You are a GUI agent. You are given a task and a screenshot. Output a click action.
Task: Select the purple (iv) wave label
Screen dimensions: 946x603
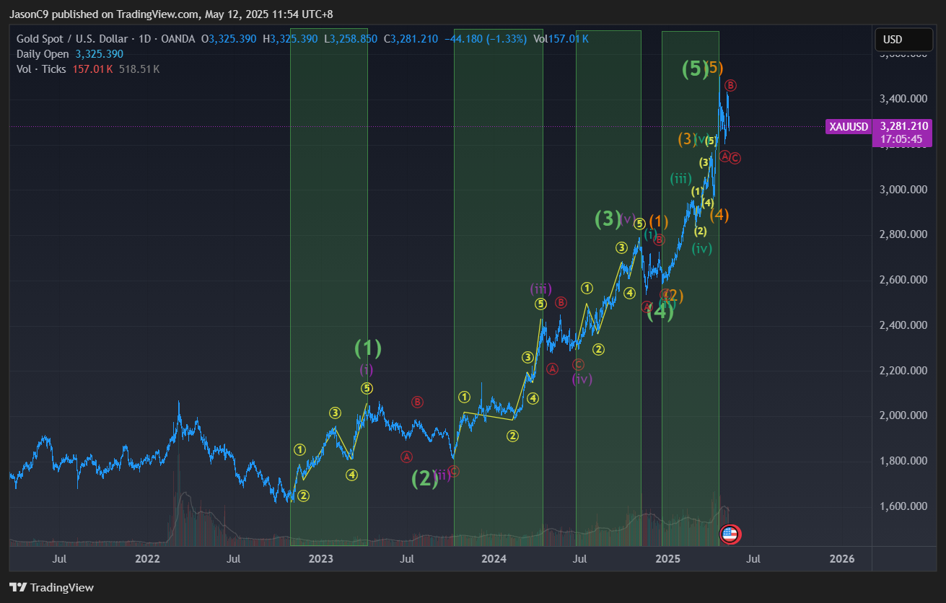click(582, 379)
